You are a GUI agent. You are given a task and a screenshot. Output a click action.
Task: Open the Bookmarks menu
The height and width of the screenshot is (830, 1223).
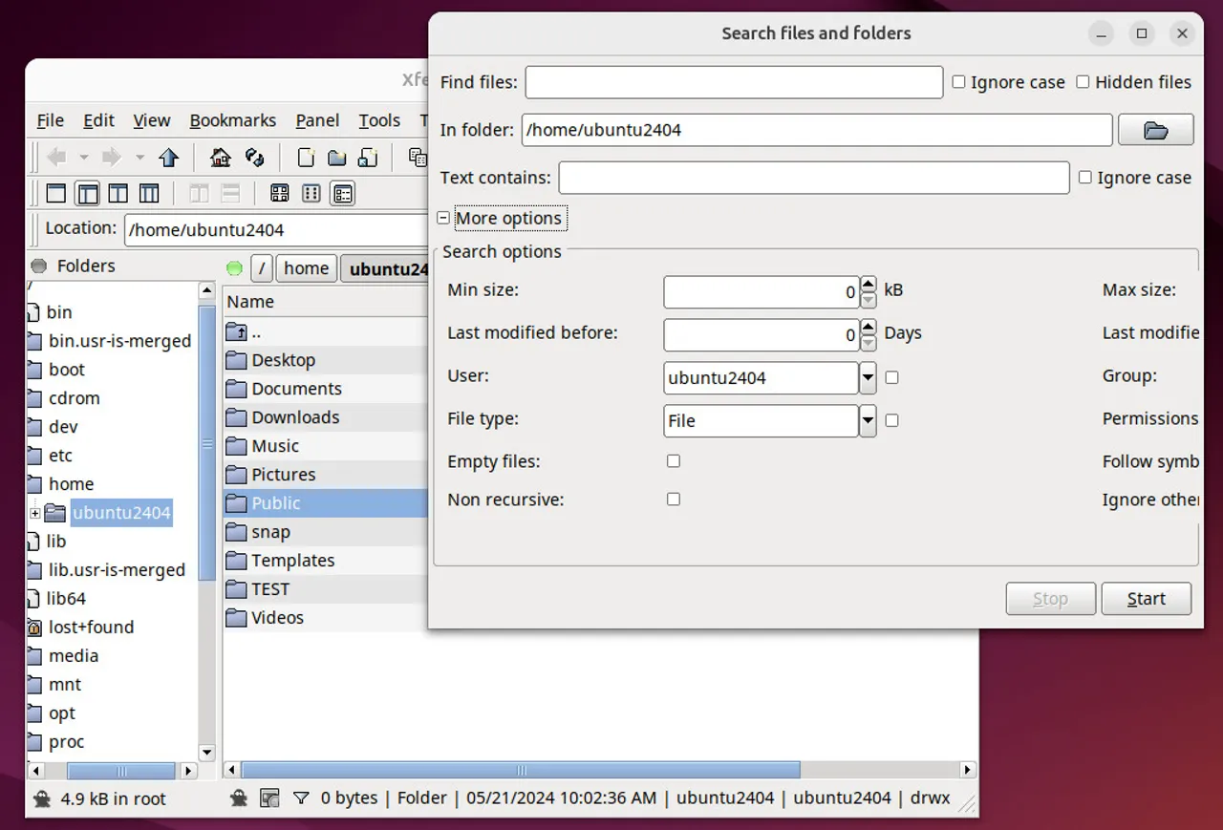232,120
